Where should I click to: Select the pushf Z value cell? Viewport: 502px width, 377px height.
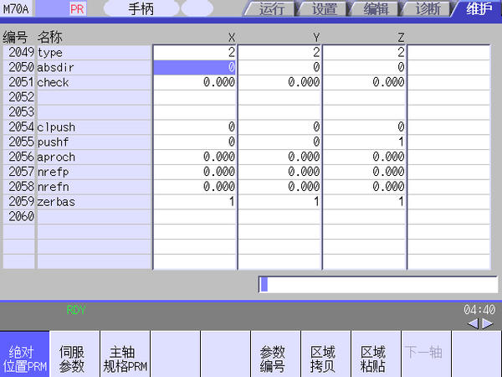coord(364,142)
